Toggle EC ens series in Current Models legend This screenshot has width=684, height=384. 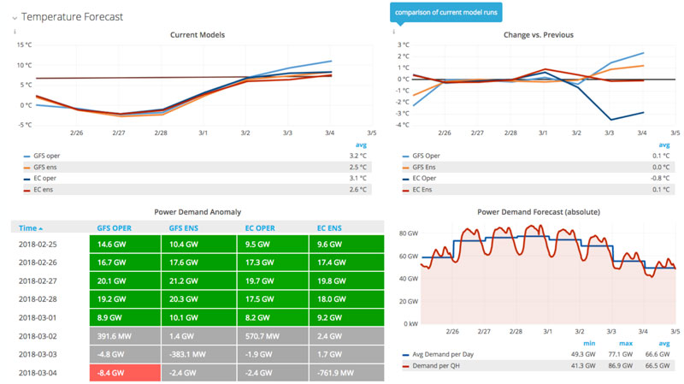[x=44, y=190]
